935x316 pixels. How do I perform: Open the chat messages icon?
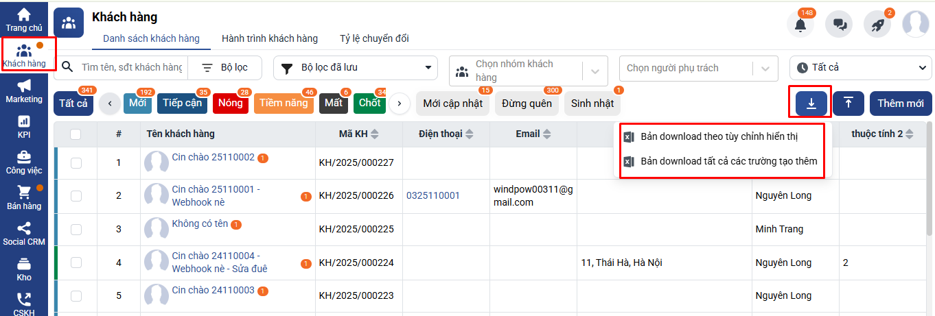tap(839, 25)
